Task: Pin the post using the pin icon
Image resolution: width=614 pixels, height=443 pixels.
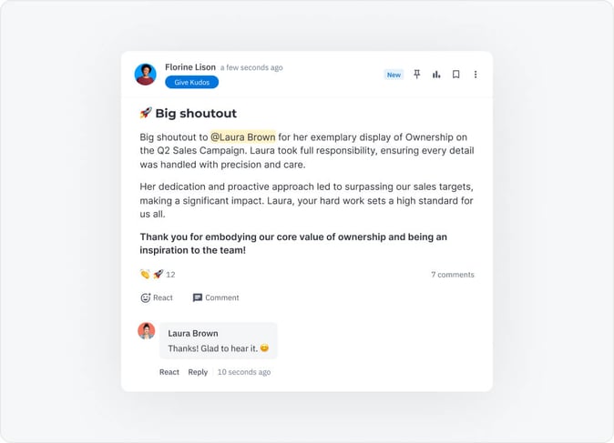Action: coord(417,75)
